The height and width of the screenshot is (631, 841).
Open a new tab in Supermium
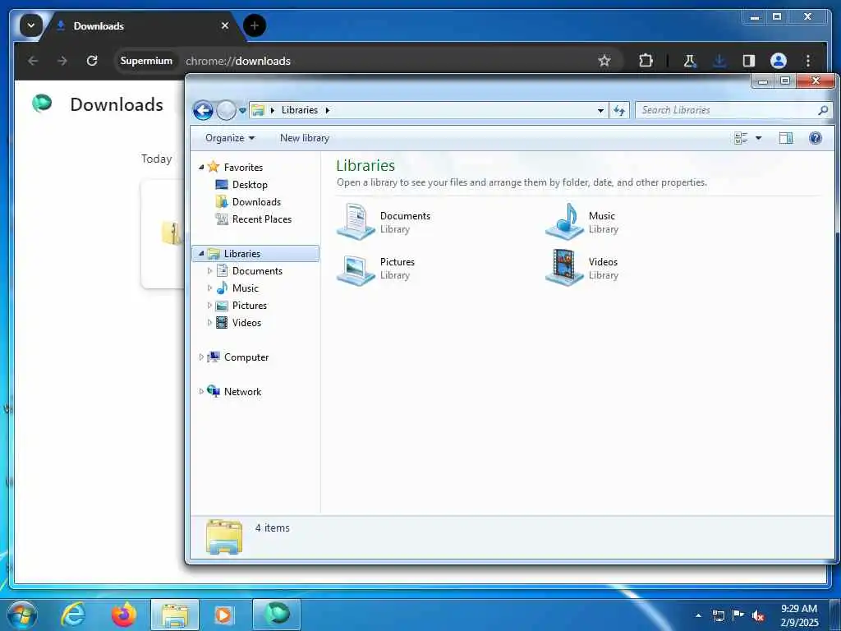click(x=255, y=25)
